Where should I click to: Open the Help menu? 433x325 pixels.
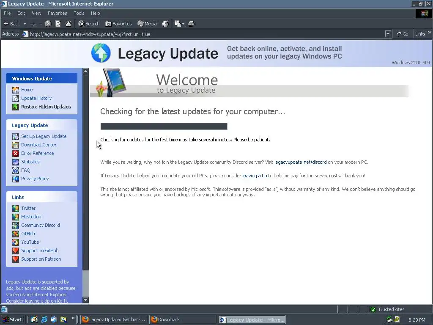(95, 13)
